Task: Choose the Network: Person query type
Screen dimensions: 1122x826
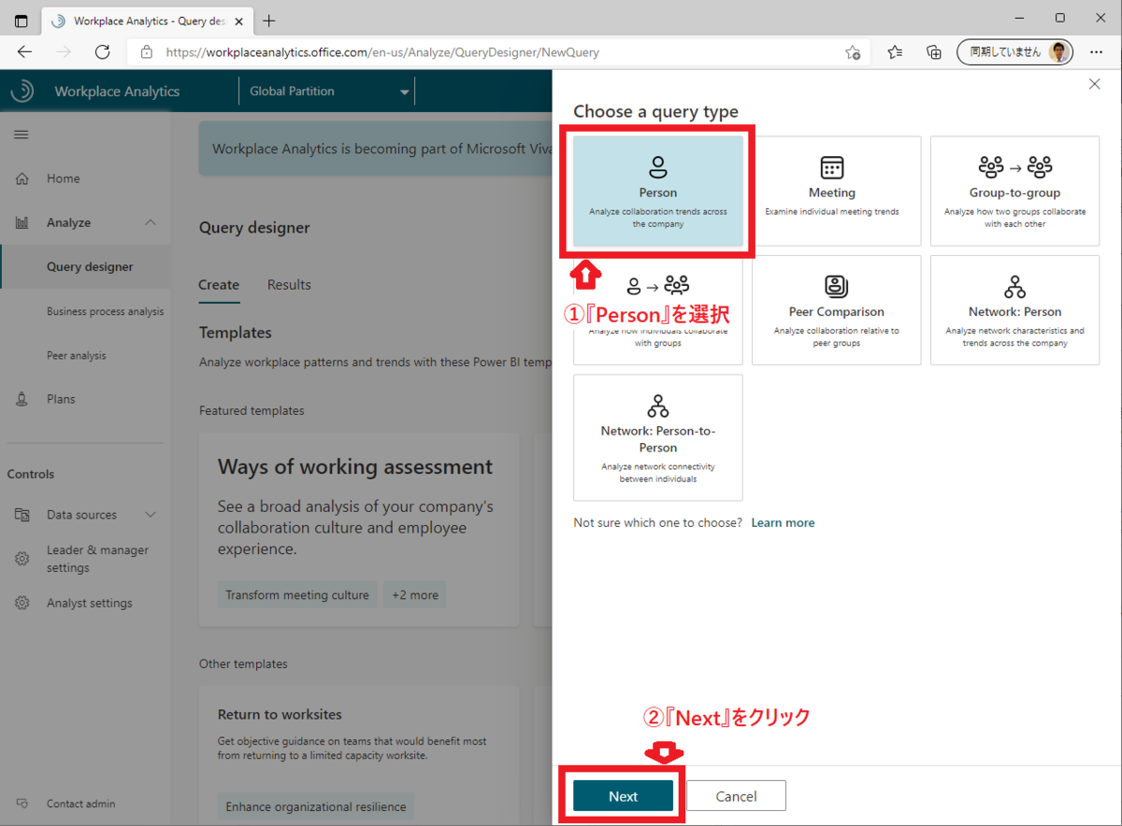Action: point(1014,310)
